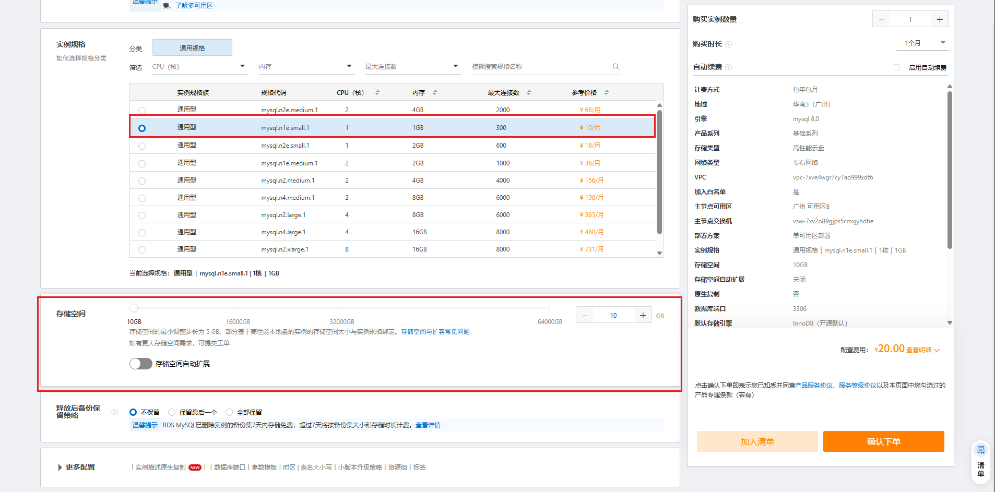Click the search icon in spec name field
Viewport: 995px width, 492px height.
(615, 67)
